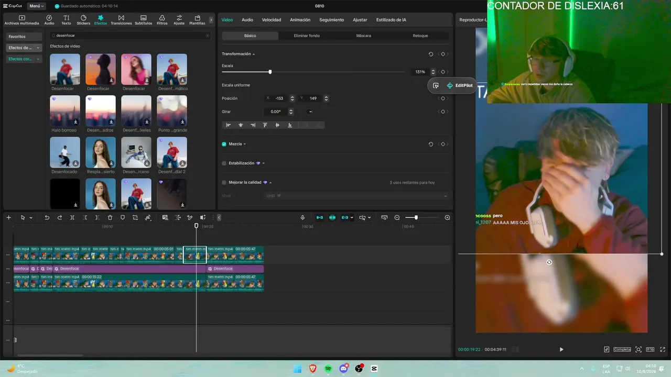671x377 pixels.
Task: Show more media toolbar tabs with arrow
Action: click(x=211, y=20)
